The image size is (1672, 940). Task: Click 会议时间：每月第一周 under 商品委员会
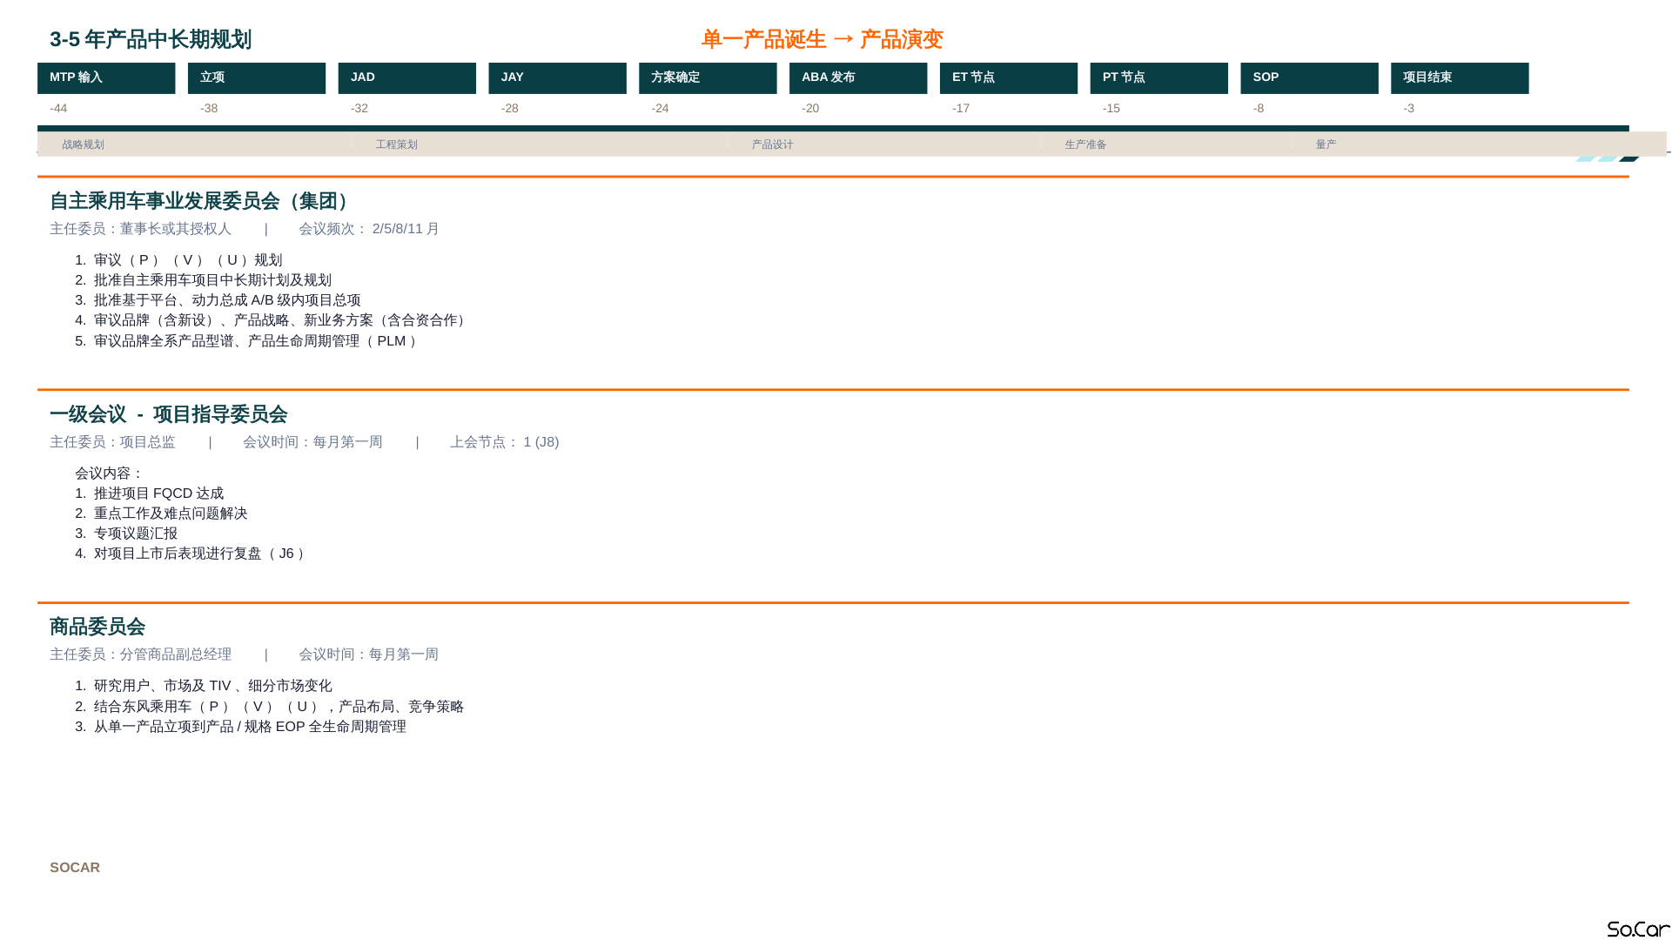[x=369, y=655]
